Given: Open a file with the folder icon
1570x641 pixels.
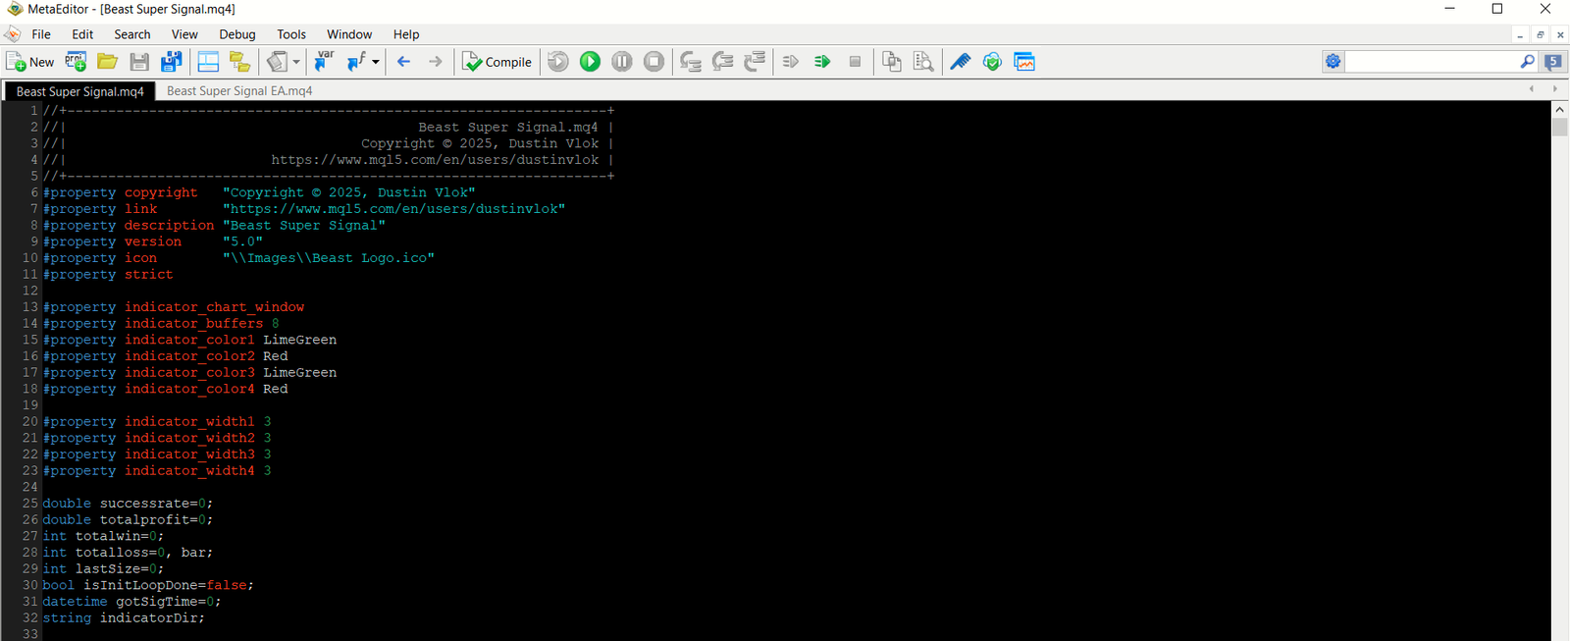Looking at the screenshot, I should click(107, 62).
